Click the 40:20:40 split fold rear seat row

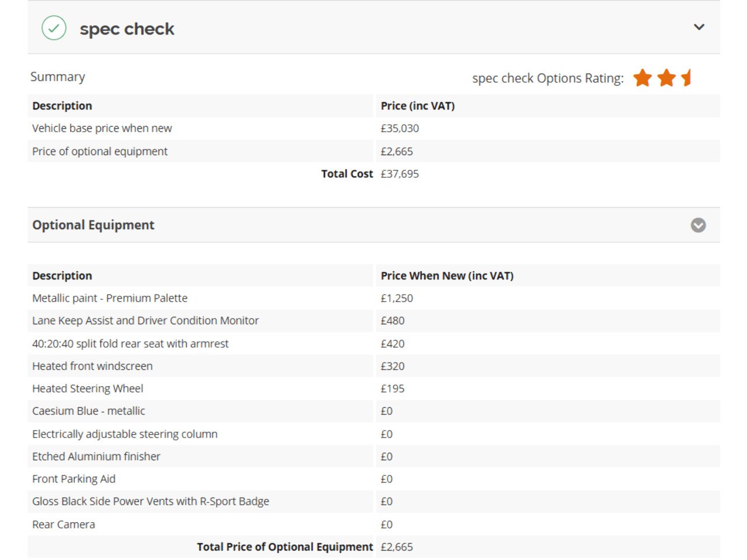[x=373, y=344]
